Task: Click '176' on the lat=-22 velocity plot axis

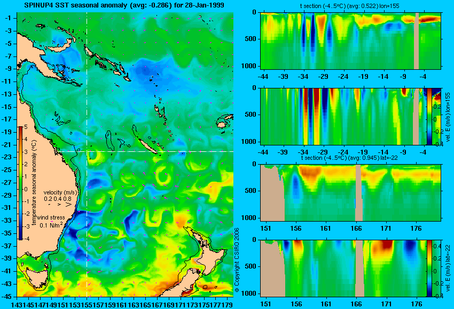Action: (x=417, y=304)
